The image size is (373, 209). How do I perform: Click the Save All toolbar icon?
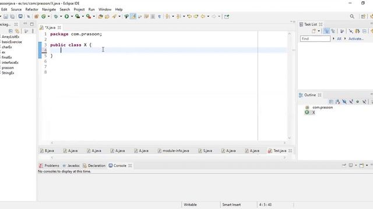pyautogui.click(x=12, y=16)
